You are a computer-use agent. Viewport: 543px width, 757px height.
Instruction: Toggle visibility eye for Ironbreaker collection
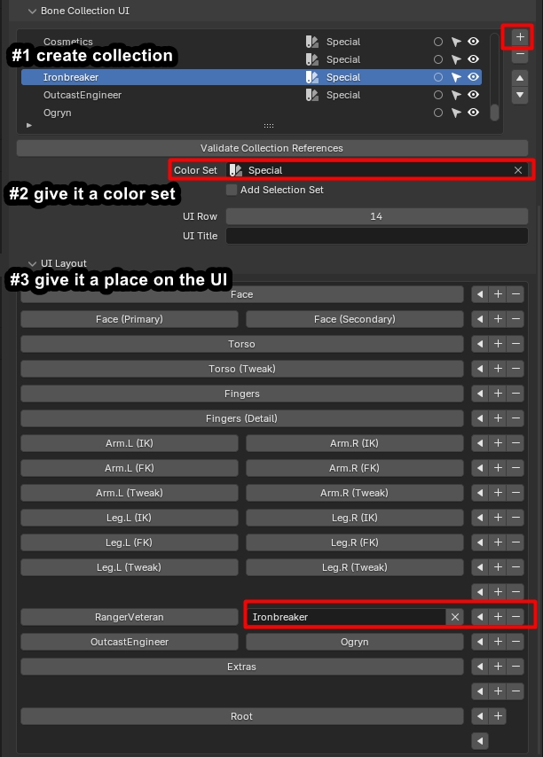point(474,77)
